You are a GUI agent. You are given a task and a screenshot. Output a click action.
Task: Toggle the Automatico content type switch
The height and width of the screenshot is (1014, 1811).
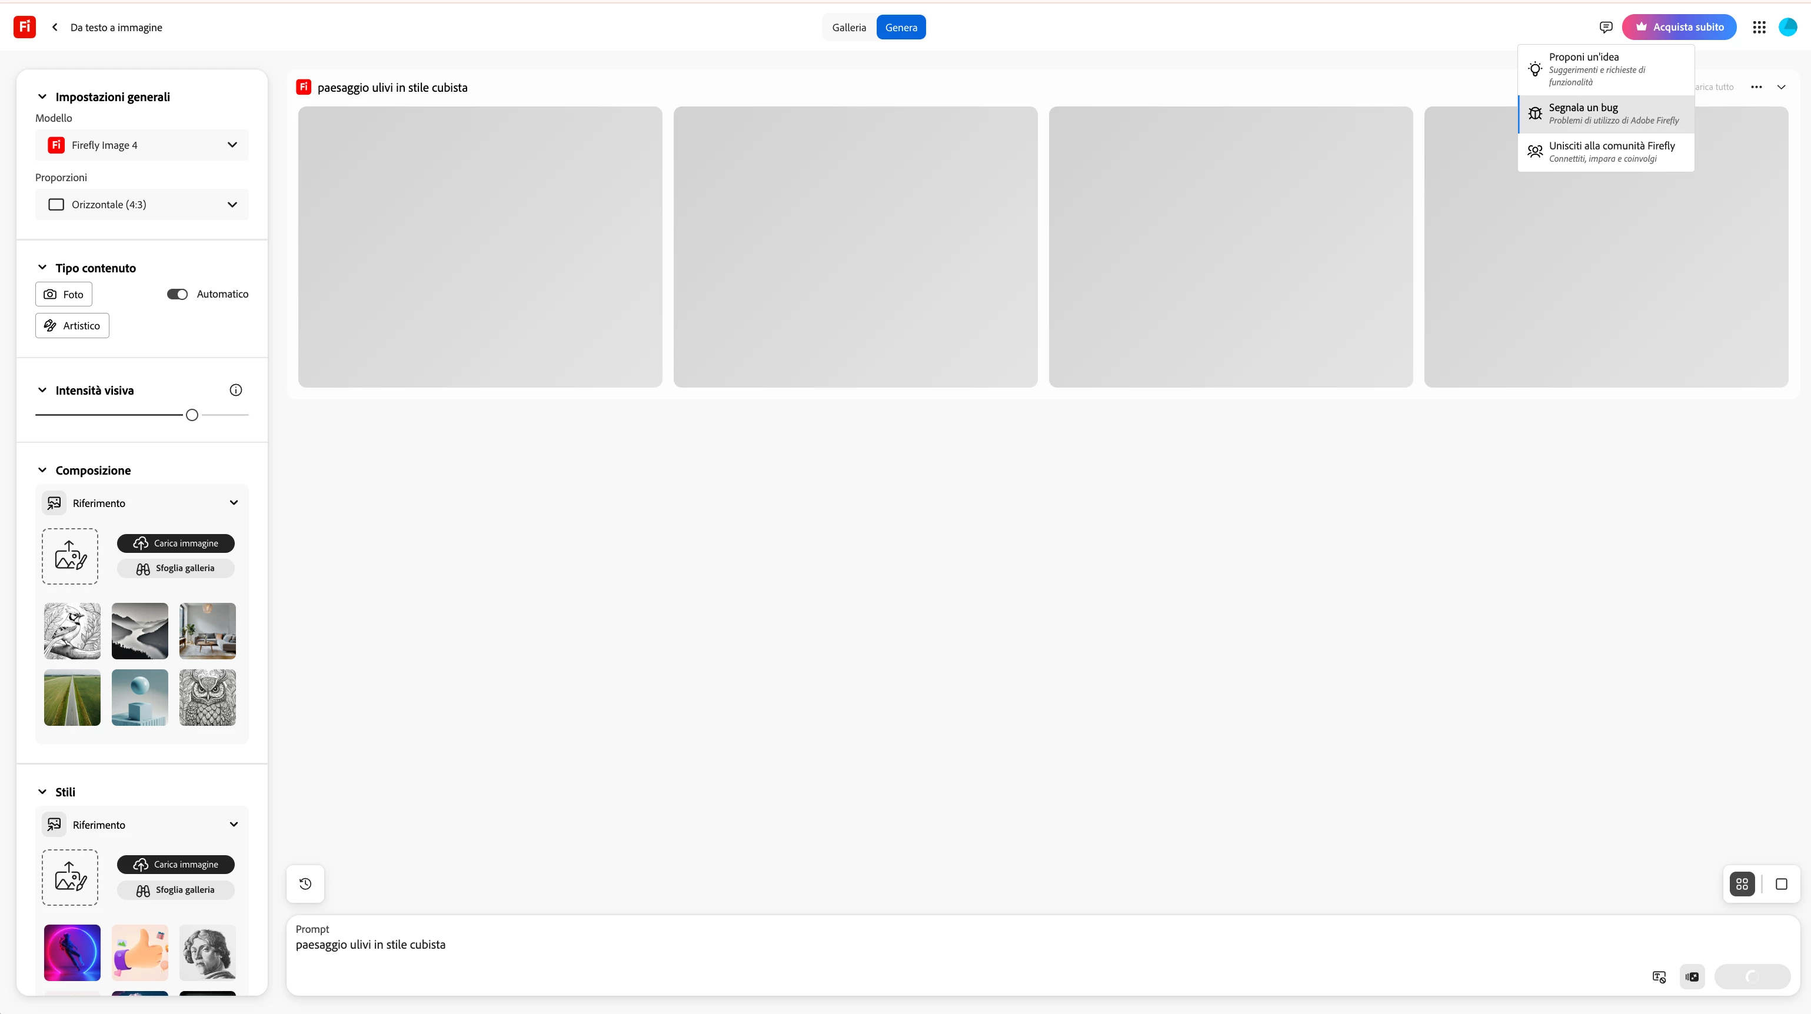click(x=177, y=293)
